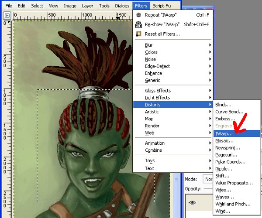Open the View menu

point(53,6)
